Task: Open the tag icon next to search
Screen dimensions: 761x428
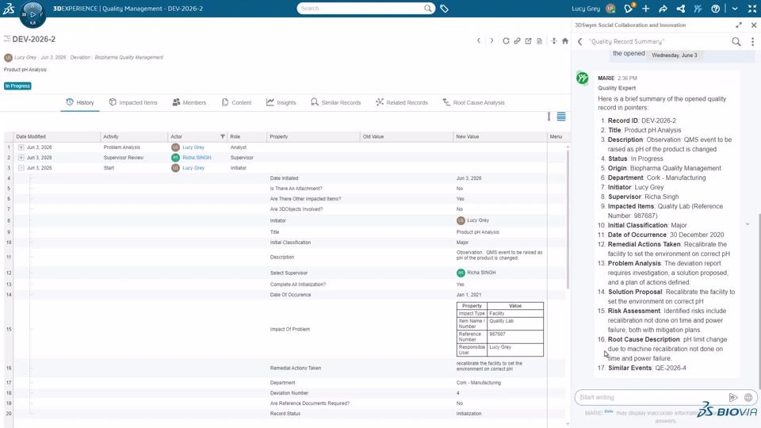Action: coord(444,8)
